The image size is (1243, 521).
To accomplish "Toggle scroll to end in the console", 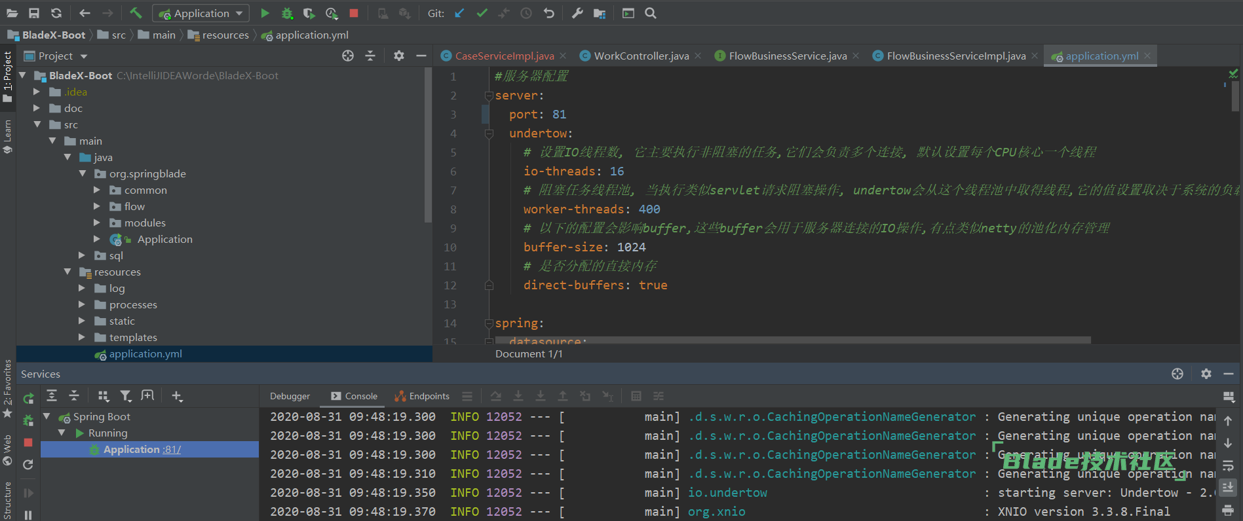I will [x=1228, y=488].
